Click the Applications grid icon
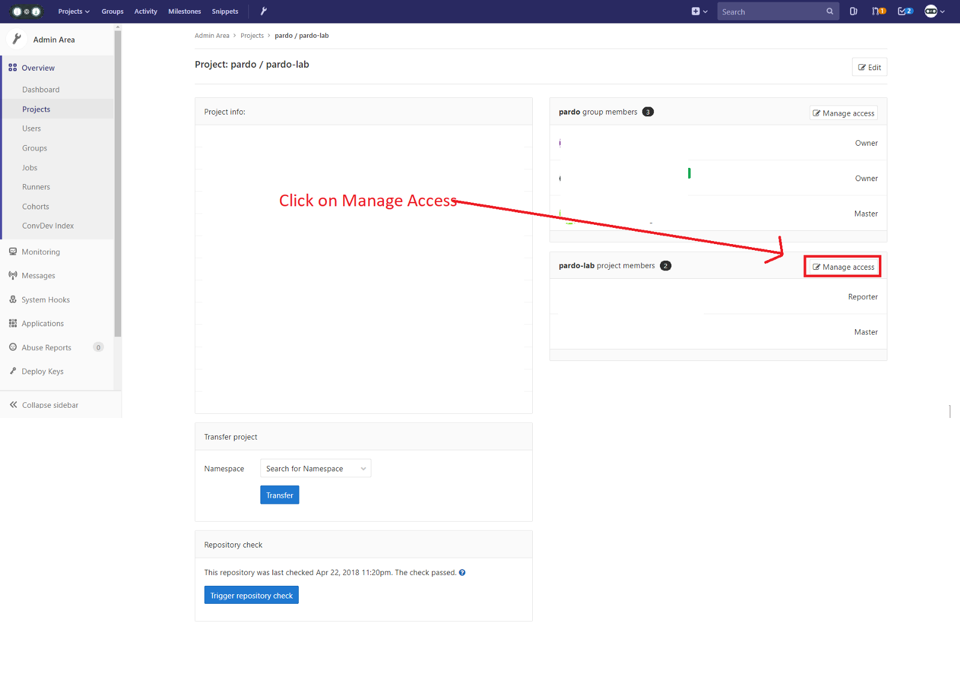The height and width of the screenshot is (686, 960). (x=13, y=323)
